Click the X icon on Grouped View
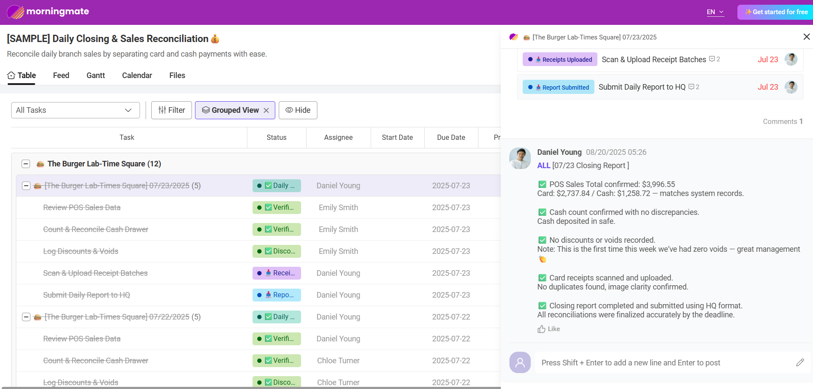This screenshot has width=813, height=389. (x=266, y=111)
